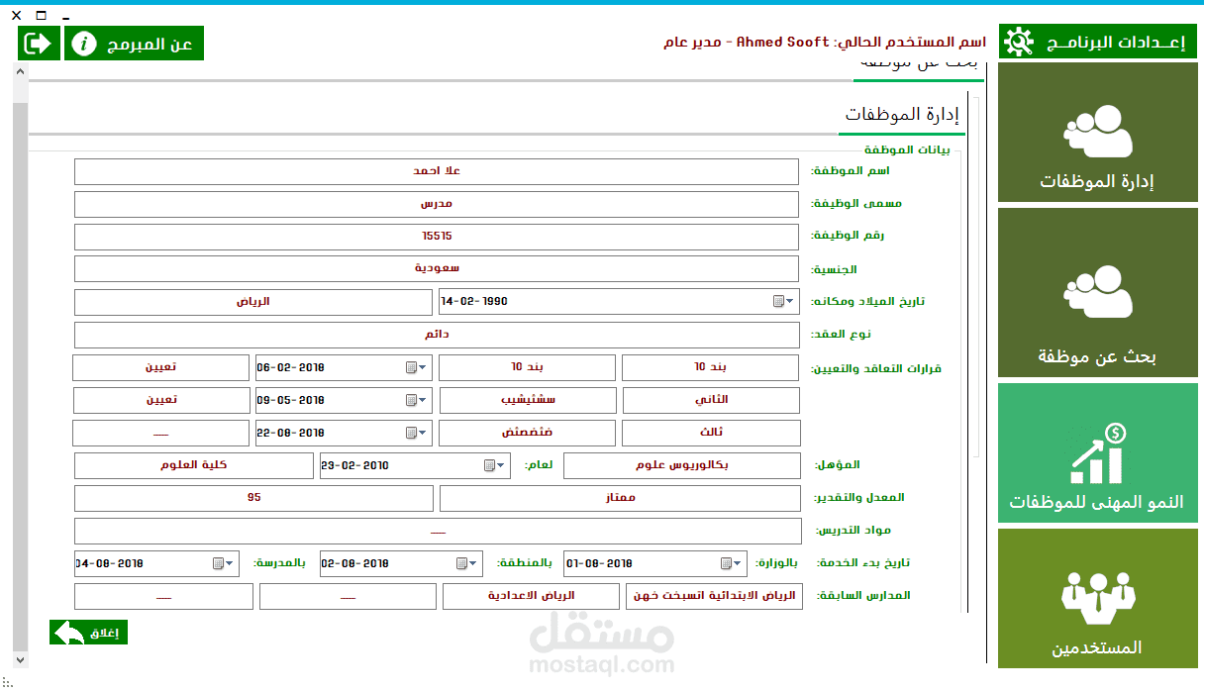1205x691 pixels.
Task: Click field containing ضتضصتض
Action: pos(528,433)
